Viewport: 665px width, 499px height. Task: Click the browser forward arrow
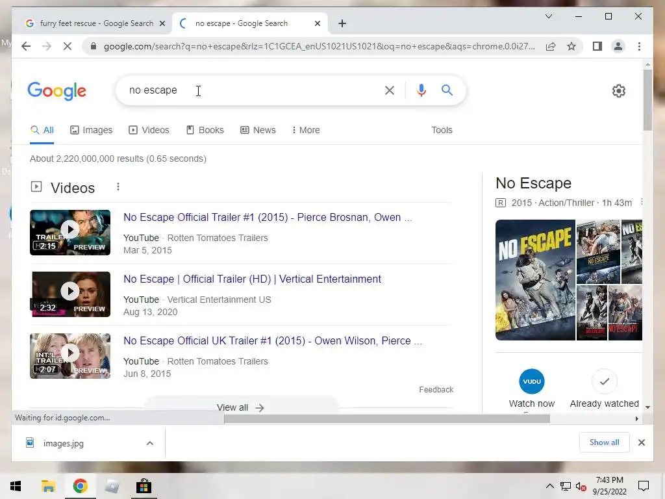click(x=47, y=46)
